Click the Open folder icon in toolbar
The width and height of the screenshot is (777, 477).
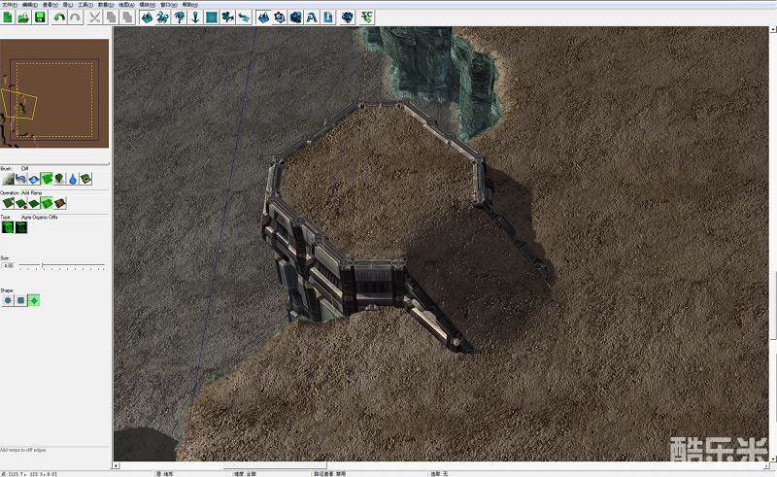point(23,17)
